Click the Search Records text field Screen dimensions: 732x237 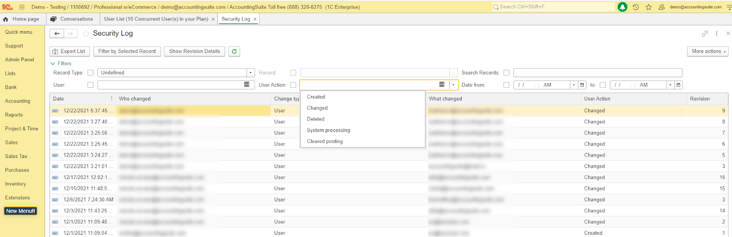pyautogui.click(x=597, y=73)
